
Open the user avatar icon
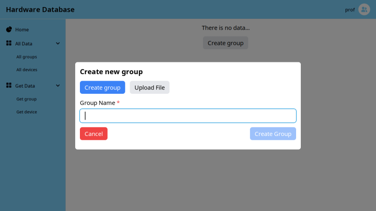tap(364, 9)
